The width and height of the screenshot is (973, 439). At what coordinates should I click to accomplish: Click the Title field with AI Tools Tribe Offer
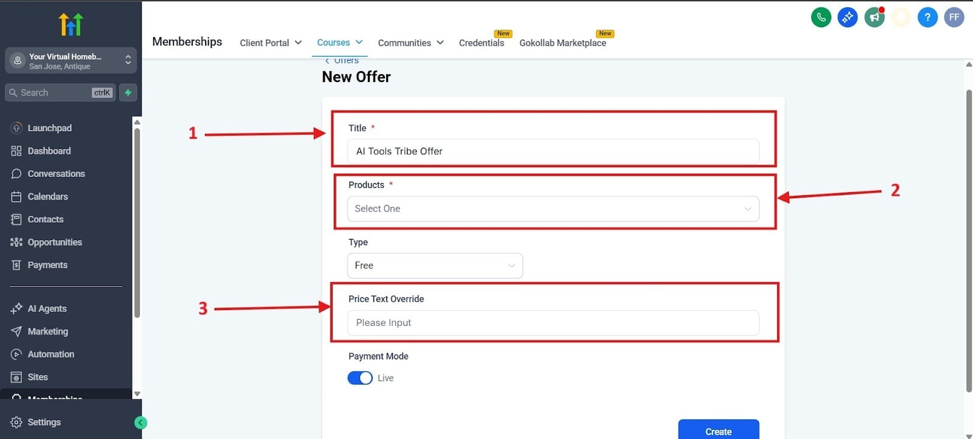click(553, 151)
